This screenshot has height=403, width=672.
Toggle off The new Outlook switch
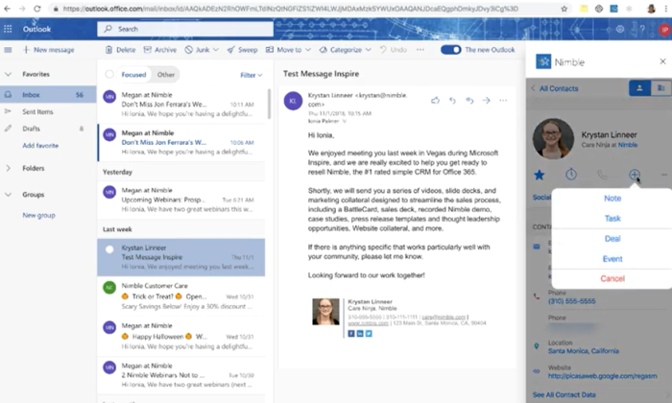(x=451, y=50)
